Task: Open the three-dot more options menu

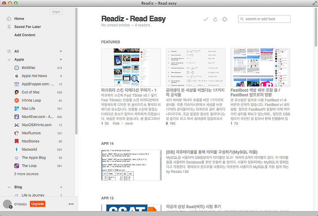Action: (x=71, y=204)
